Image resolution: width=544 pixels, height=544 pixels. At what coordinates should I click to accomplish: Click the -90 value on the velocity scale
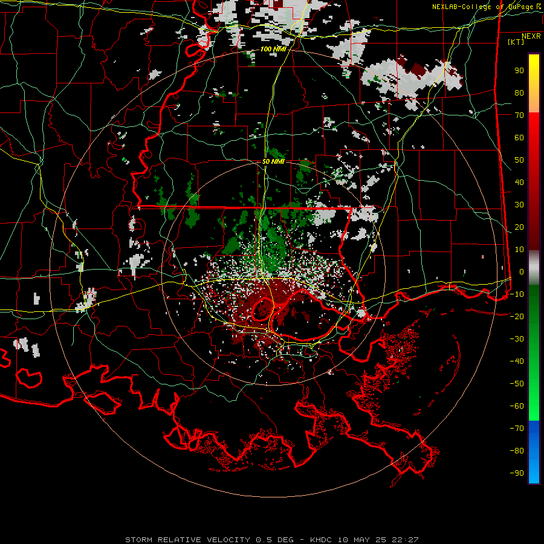coord(517,473)
